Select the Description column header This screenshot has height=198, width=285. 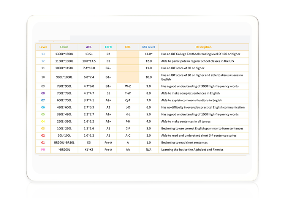(x=203, y=47)
